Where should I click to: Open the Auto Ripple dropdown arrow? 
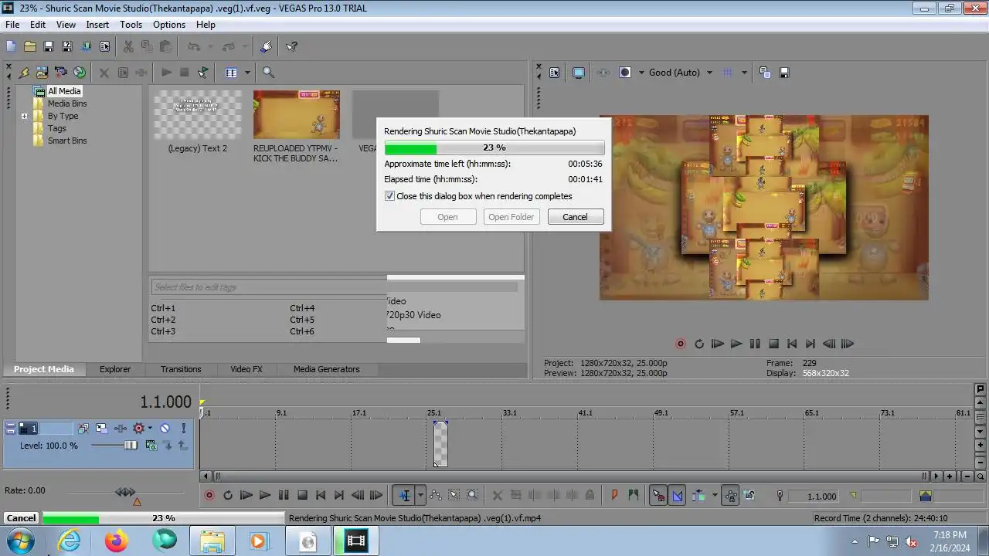(x=714, y=496)
